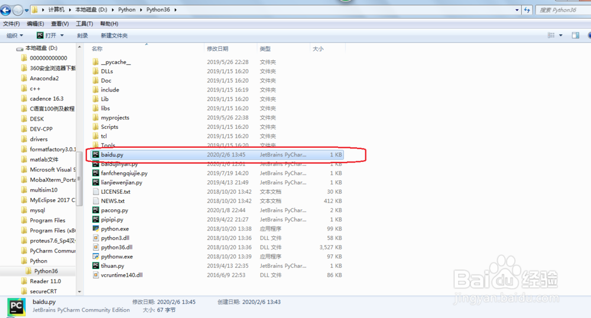Click the Back navigation arrow button
The height and width of the screenshot is (318, 591).
click(5, 10)
